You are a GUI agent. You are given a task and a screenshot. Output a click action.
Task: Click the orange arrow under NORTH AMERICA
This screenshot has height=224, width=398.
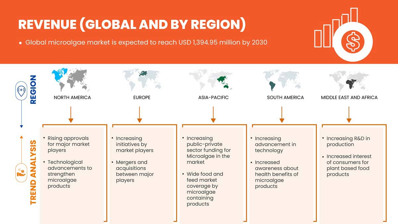(x=70, y=113)
